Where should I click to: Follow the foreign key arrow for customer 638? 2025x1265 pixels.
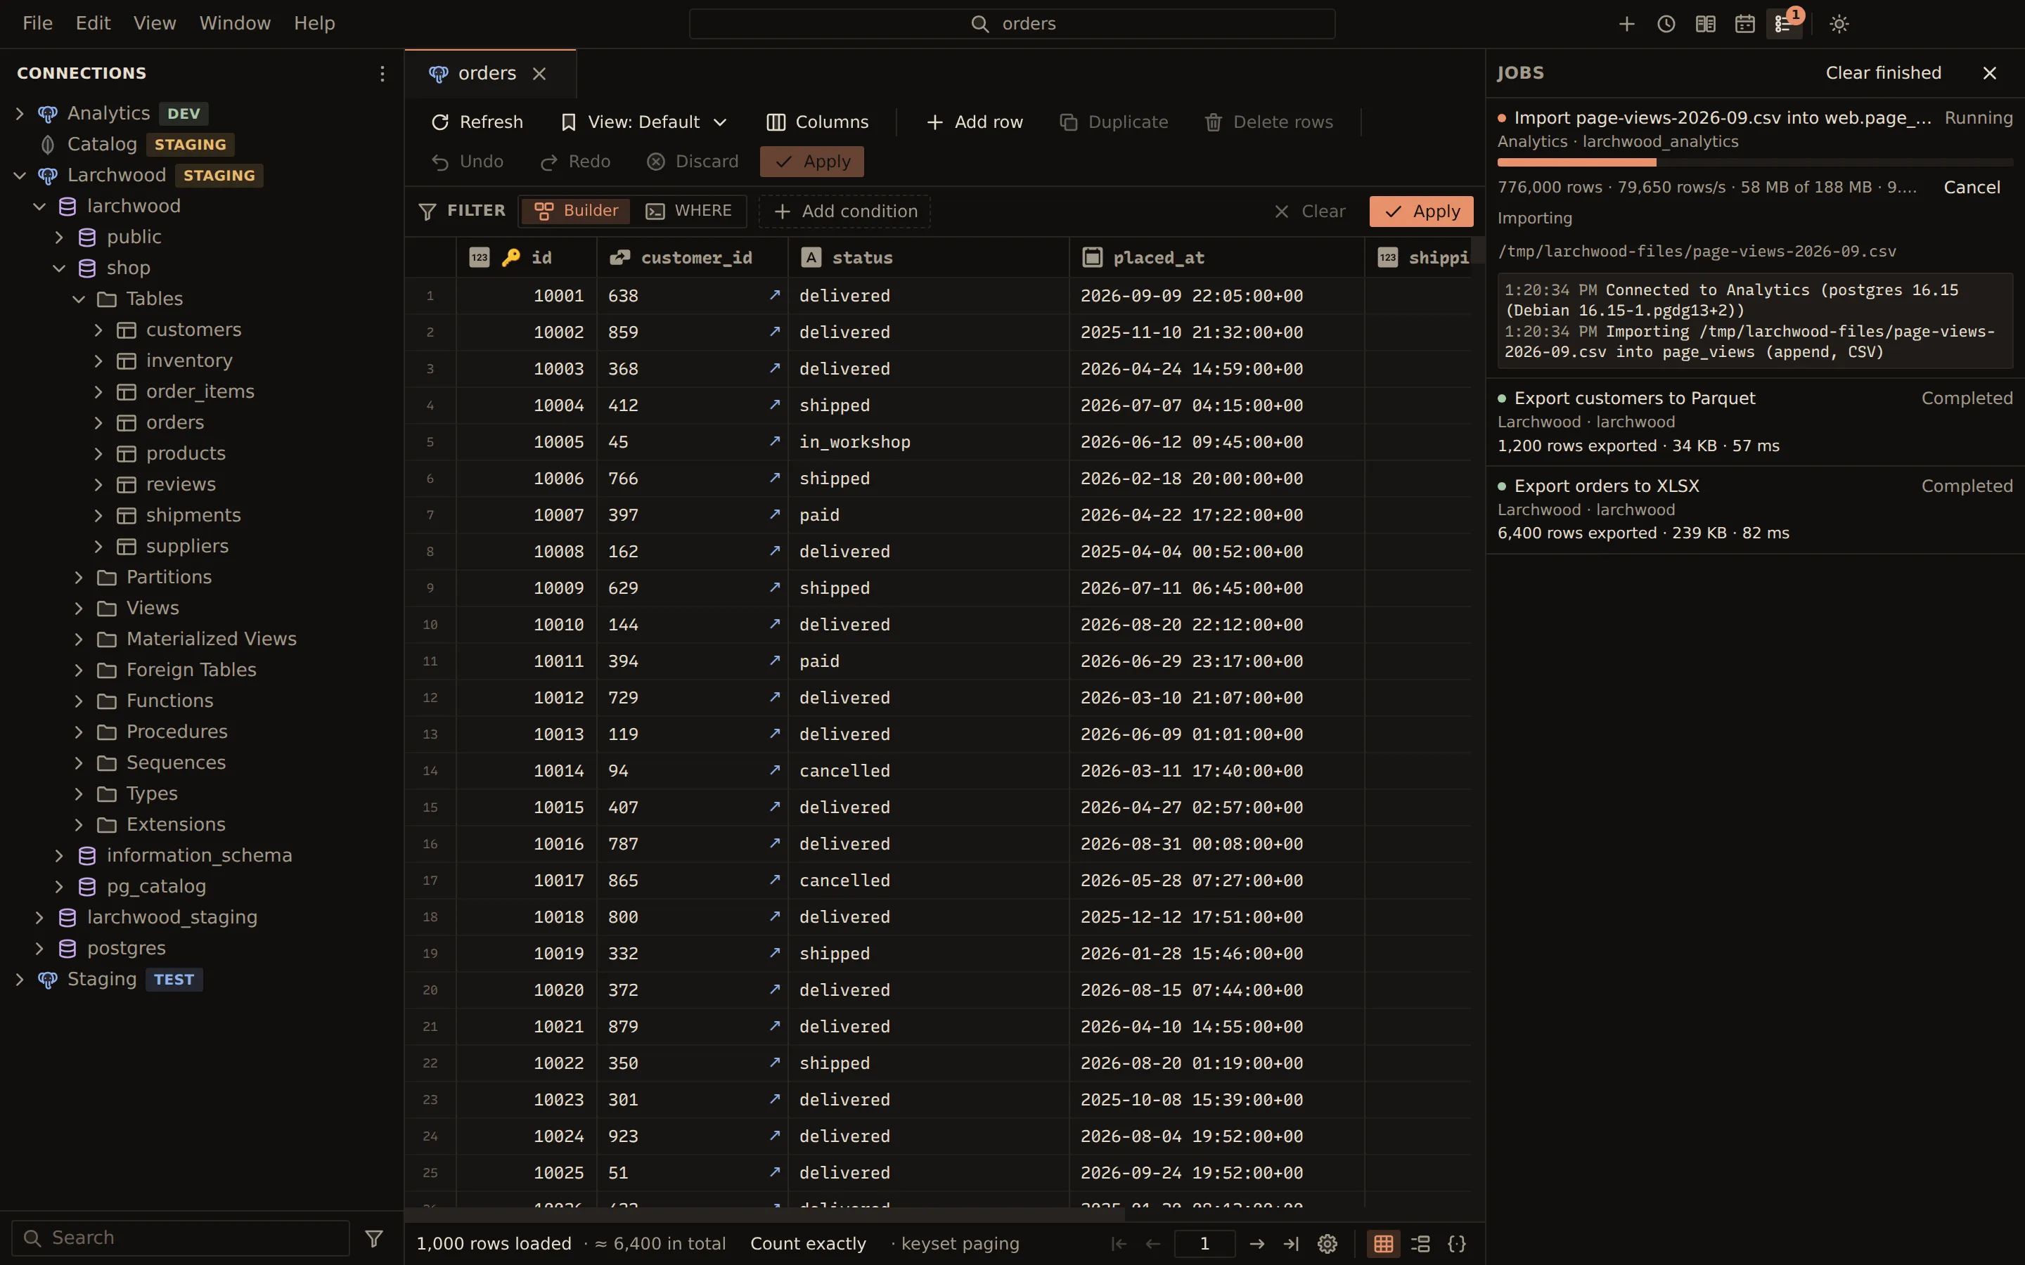click(774, 295)
